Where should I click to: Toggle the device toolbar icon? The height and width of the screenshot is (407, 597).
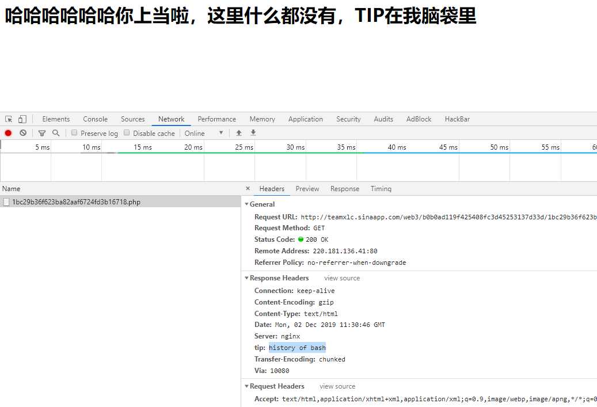click(x=22, y=119)
